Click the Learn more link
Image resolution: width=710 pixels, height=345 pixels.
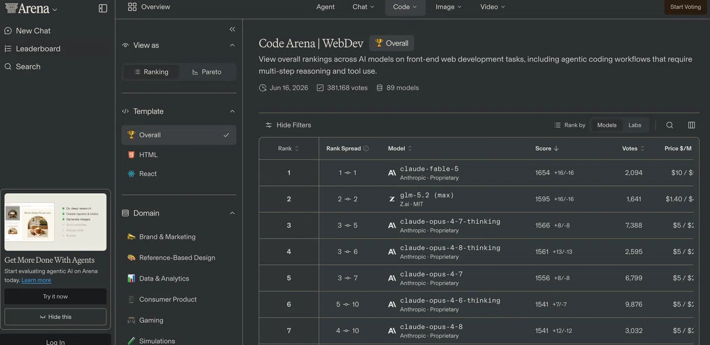pyautogui.click(x=36, y=280)
